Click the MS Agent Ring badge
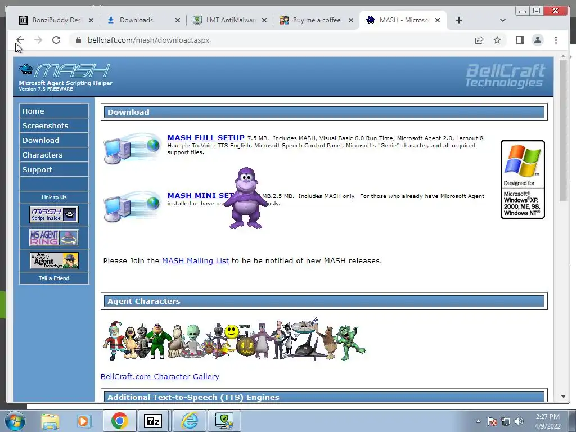576x432 pixels. pyautogui.click(x=54, y=237)
